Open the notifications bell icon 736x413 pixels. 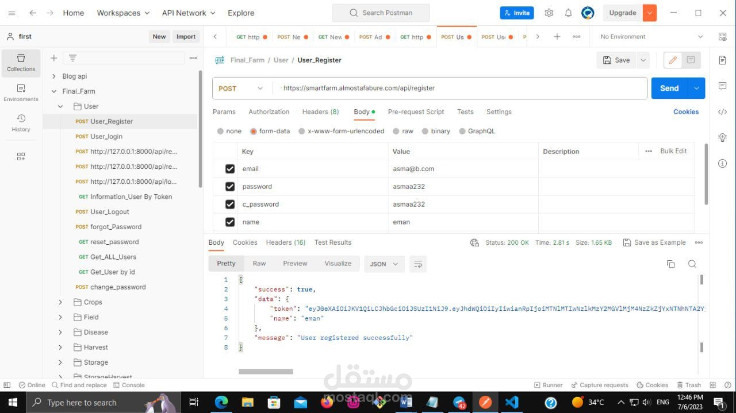pos(568,13)
